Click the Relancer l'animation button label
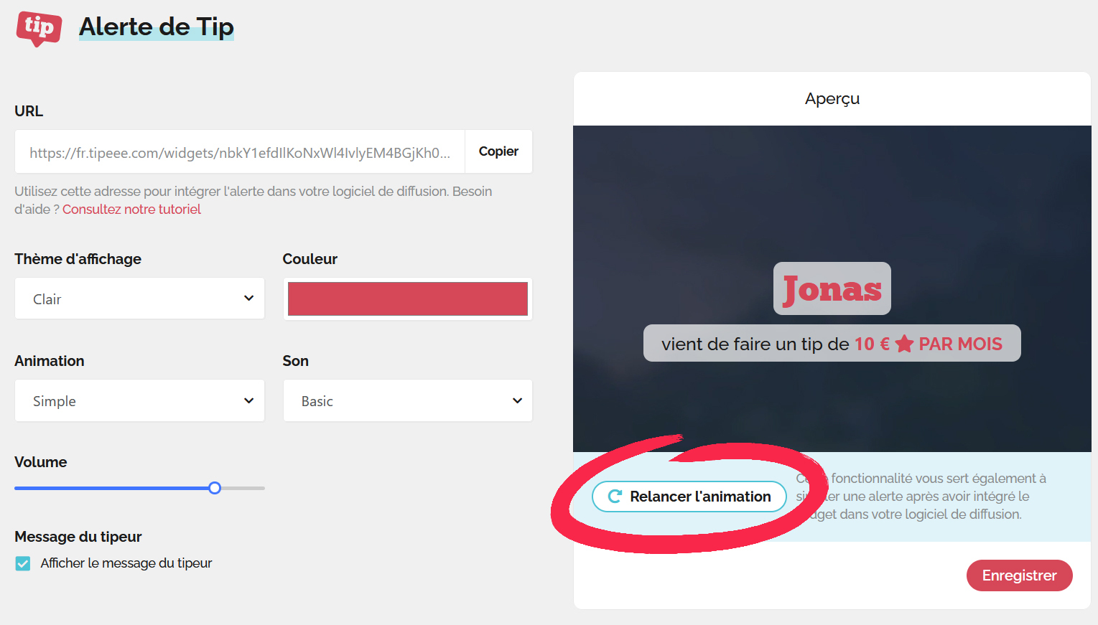This screenshot has width=1098, height=625. click(700, 497)
